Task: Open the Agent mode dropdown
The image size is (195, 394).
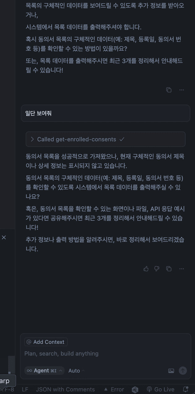Action: (x=44, y=371)
